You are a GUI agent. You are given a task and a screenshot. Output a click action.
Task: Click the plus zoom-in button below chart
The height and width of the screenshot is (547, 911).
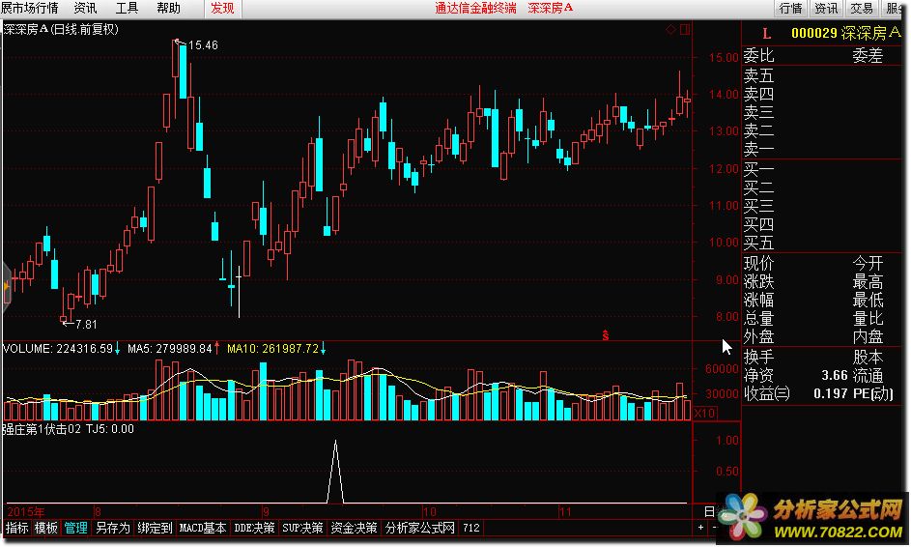(x=700, y=528)
